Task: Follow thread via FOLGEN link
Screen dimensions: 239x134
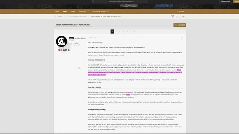Action: (x=181, y=12)
